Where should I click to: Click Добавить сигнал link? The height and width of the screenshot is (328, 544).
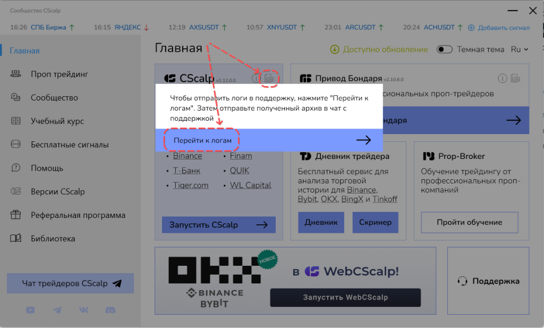coord(504,28)
